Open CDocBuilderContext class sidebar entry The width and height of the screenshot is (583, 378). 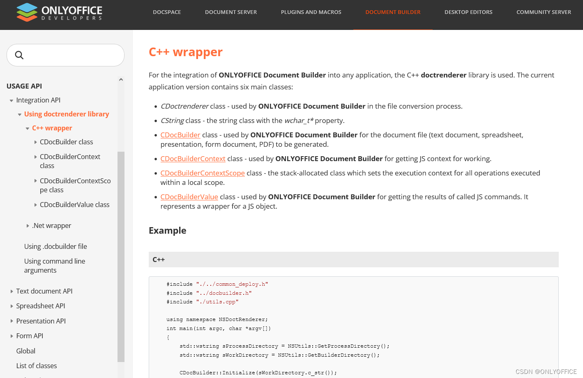point(70,161)
